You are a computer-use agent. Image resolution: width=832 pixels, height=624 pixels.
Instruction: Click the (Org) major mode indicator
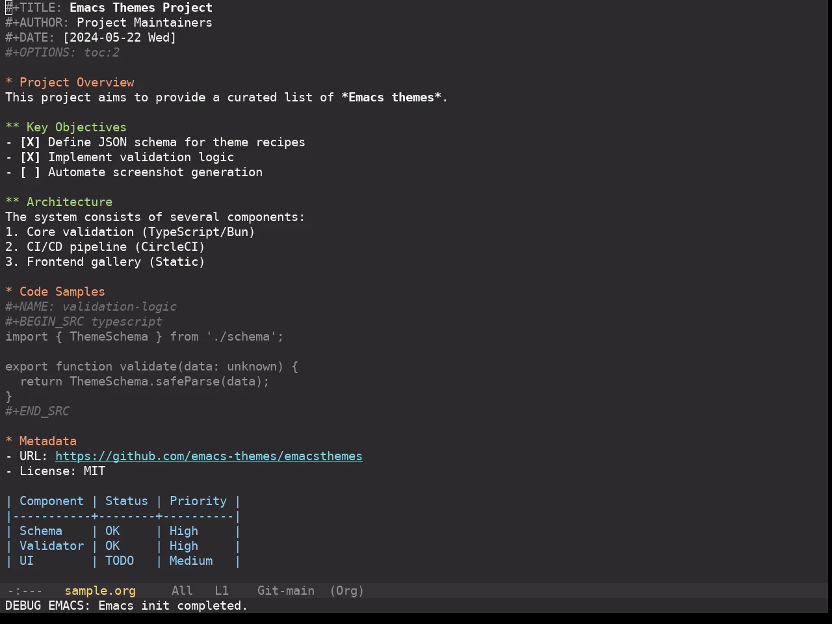tap(346, 591)
